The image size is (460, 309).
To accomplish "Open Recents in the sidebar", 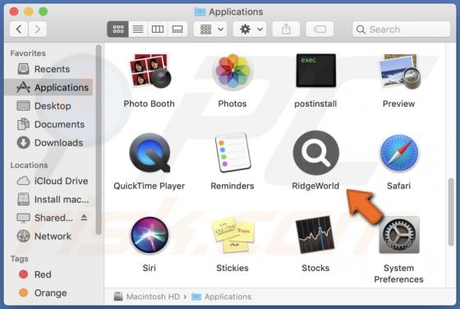I will 49,69.
